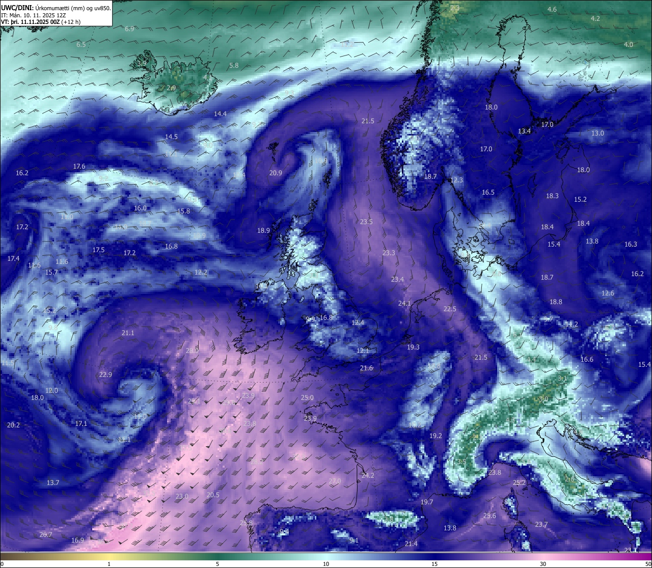Image resolution: width=652 pixels, height=568 pixels.
Task: Select the 19.7 value label
Action: pos(427,502)
